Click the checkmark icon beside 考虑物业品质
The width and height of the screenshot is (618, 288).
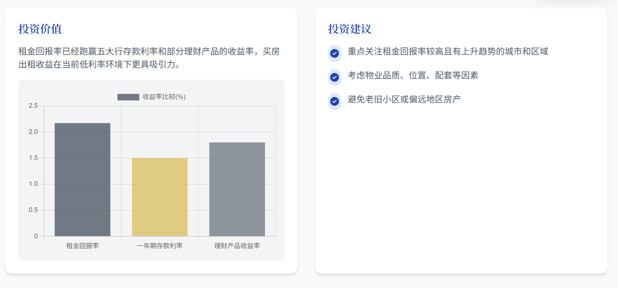click(334, 77)
